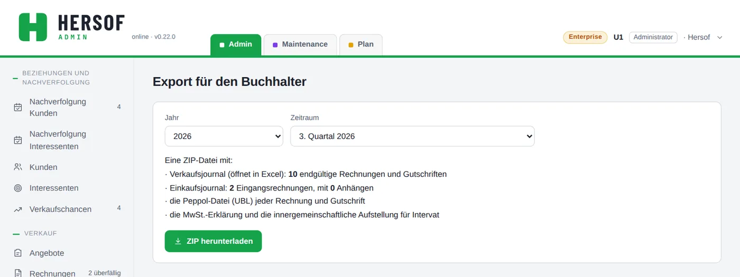The height and width of the screenshot is (277, 740).
Task: Switch to the Maintenance tab
Action: [300, 45]
